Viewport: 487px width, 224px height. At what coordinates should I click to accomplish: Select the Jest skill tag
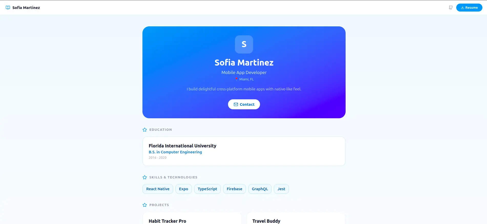[281, 189]
